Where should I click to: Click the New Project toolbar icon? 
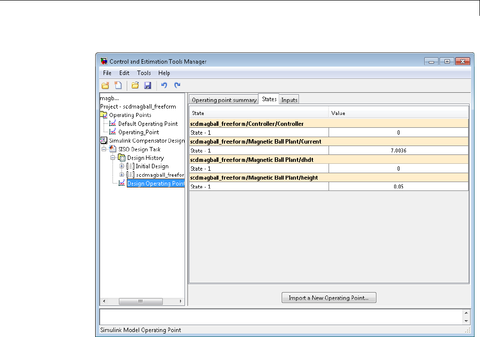point(118,85)
